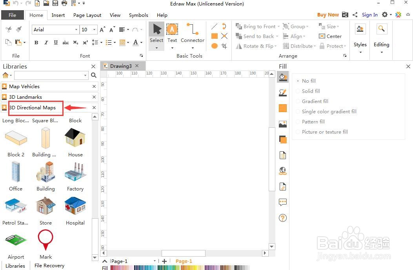Expand the Editing dropdown
The height and width of the screenshot is (270, 413).
click(381, 52)
